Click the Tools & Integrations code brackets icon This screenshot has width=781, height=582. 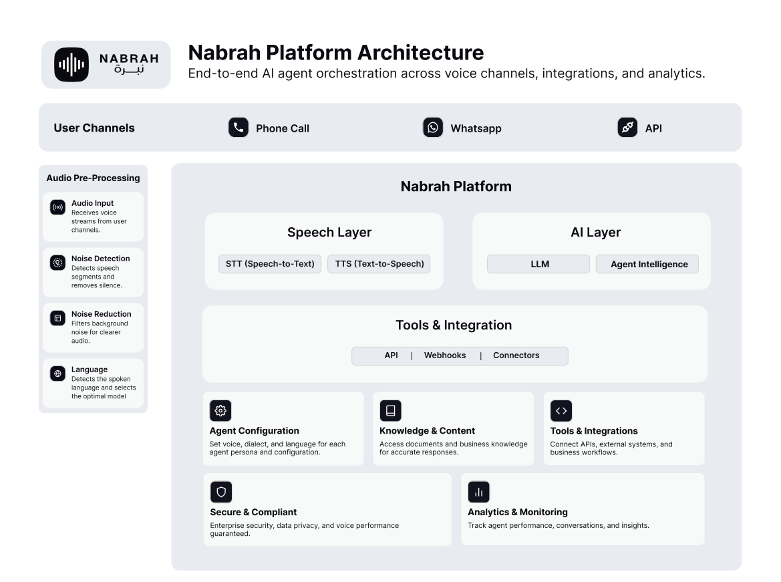(561, 410)
